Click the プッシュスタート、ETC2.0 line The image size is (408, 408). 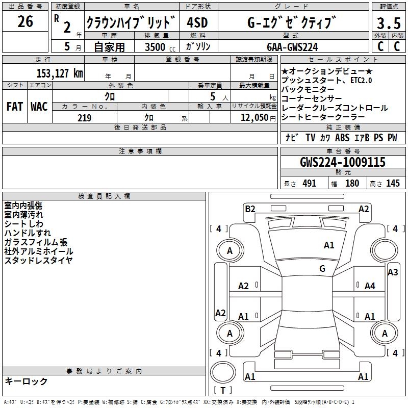coord(326,80)
